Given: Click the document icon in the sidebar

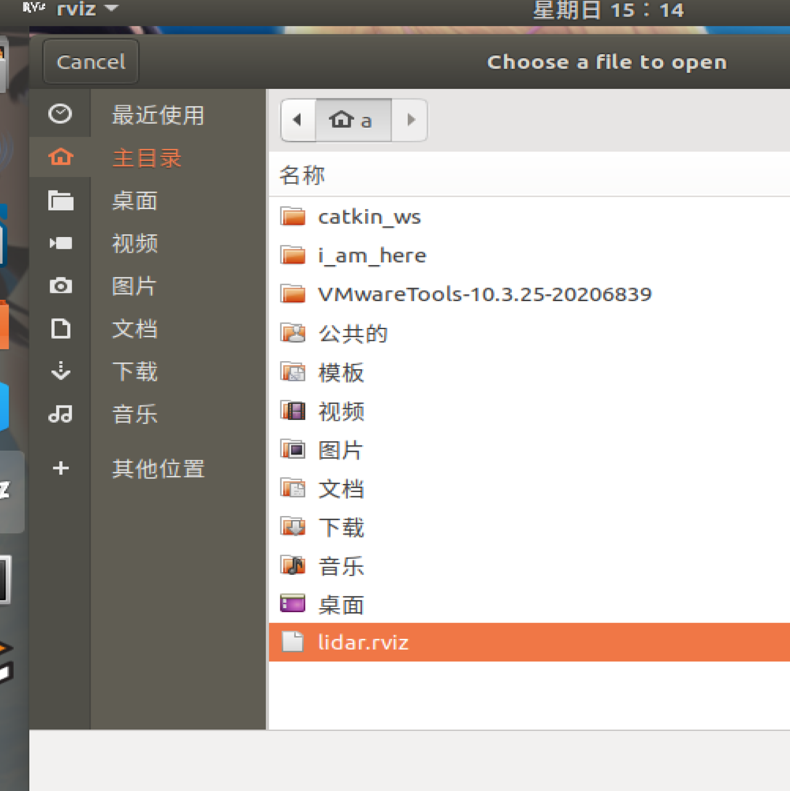Looking at the screenshot, I should 60,328.
